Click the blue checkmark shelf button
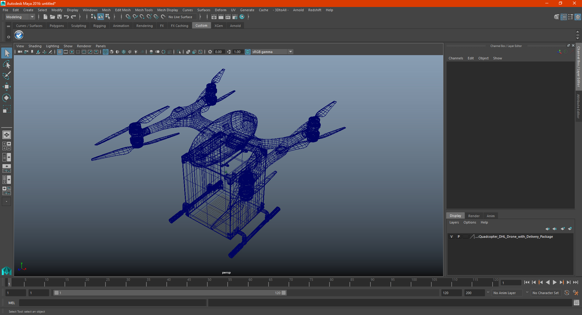The image size is (582, 315). 19,35
